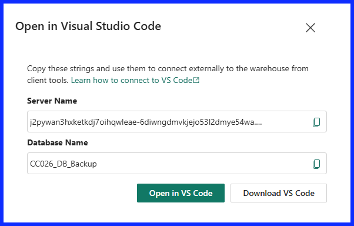Viewport: 354px width, 226px height.
Task: Close the Open in Visual Studio Code dialog
Action: click(310, 28)
